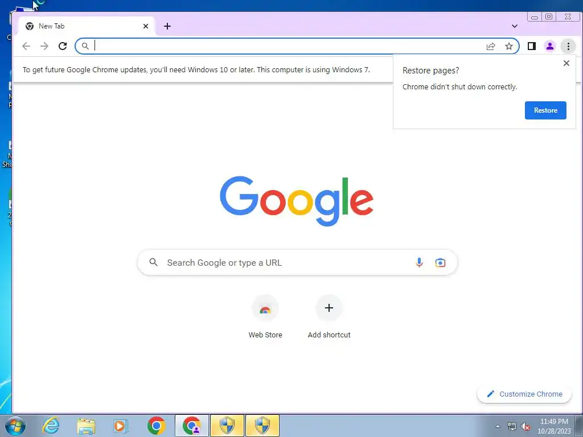
Task: Open the Chrome profile avatar
Action: 550,46
